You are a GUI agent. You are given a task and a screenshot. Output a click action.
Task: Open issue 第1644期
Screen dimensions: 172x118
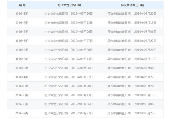click(22, 50)
